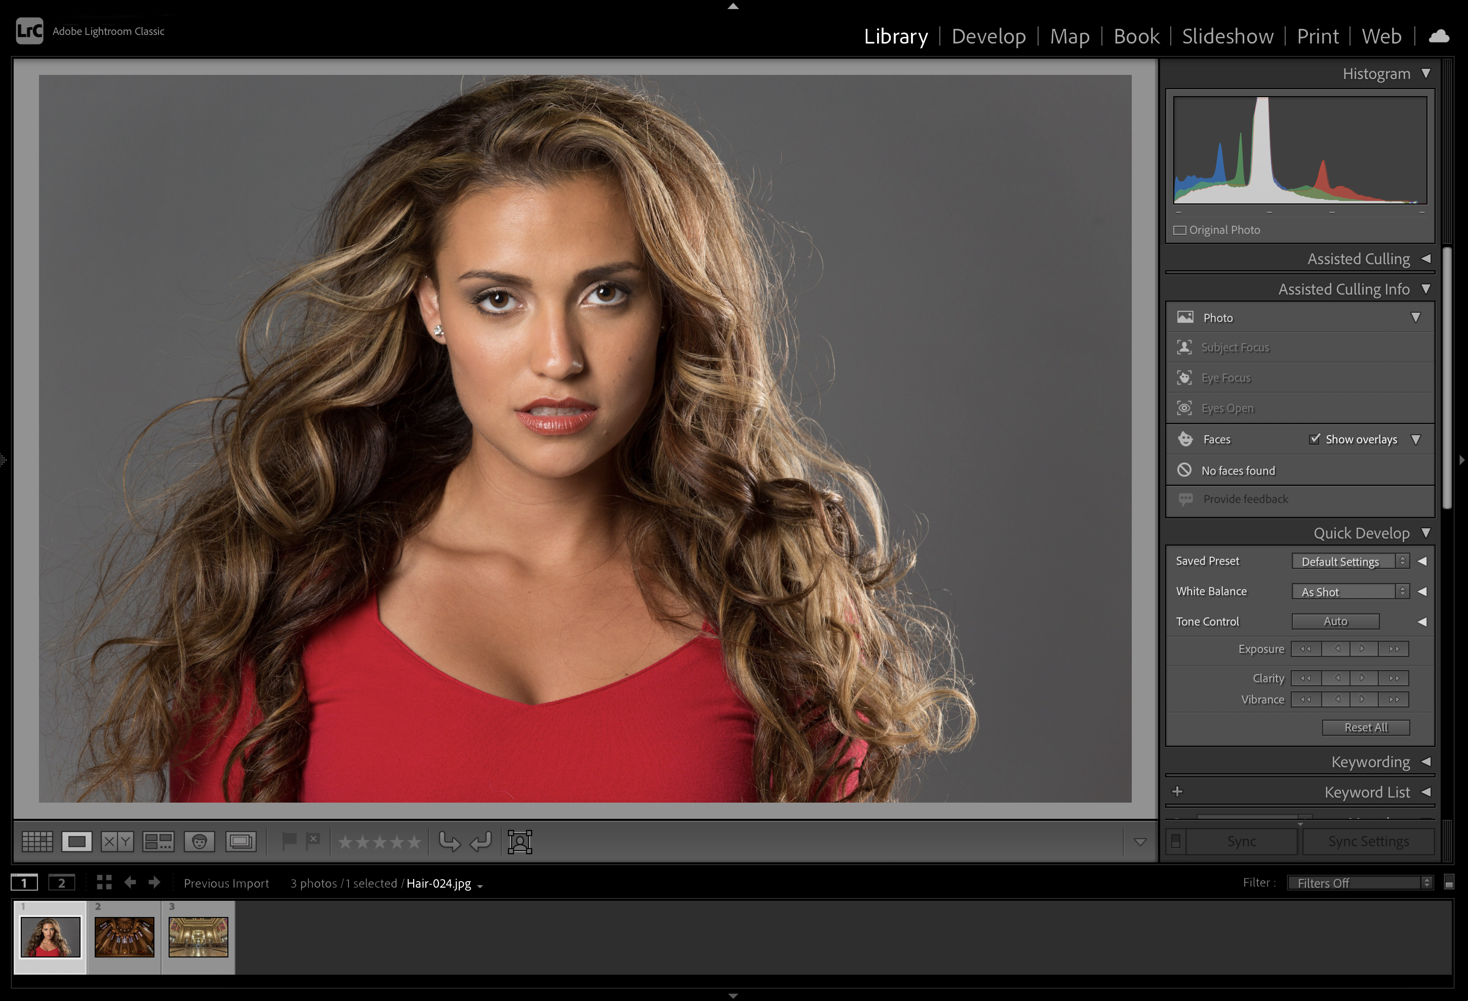This screenshot has width=1468, height=1001.
Task: Switch to the Develop module
Action: 988,36
